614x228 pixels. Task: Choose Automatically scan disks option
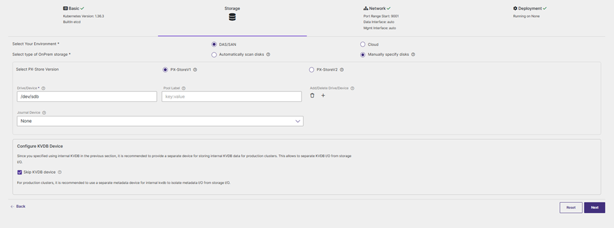point(214,54)
